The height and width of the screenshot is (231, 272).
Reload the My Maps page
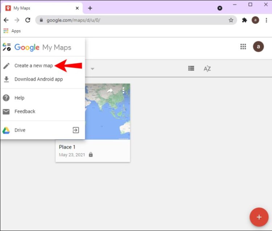[28, 20]
